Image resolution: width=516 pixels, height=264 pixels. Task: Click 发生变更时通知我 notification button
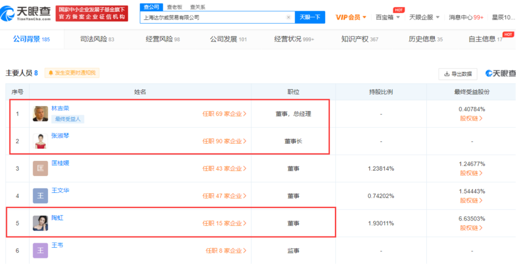(x=72, y=73)
